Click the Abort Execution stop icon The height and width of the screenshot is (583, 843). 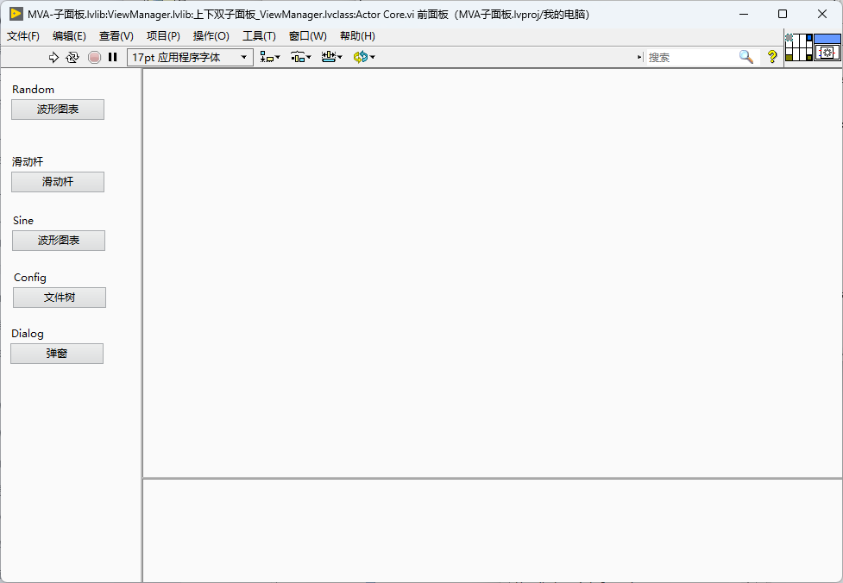point(94,57)
